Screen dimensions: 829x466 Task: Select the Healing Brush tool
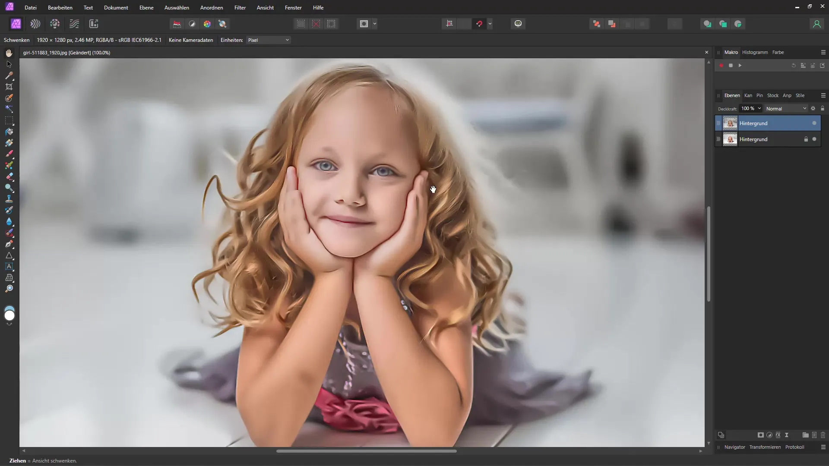pos(9,176)
